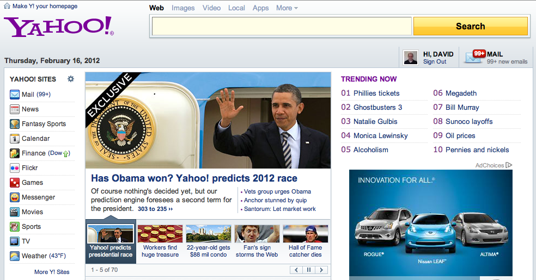
Task: Select the Web search tab
Action: click(x=156, y=8)
